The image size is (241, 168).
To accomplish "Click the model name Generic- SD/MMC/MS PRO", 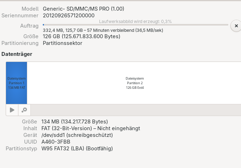I will (84, 8).
